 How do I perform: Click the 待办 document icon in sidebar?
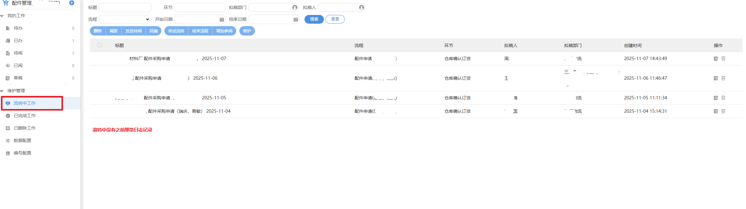pyautogui.click(x=8, y=28)
